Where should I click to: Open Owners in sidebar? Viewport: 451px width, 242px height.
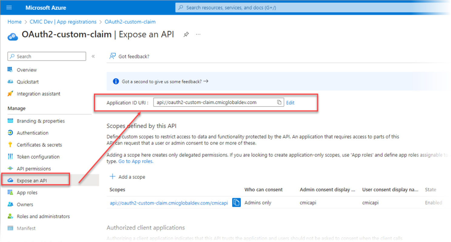coord(25,204)
